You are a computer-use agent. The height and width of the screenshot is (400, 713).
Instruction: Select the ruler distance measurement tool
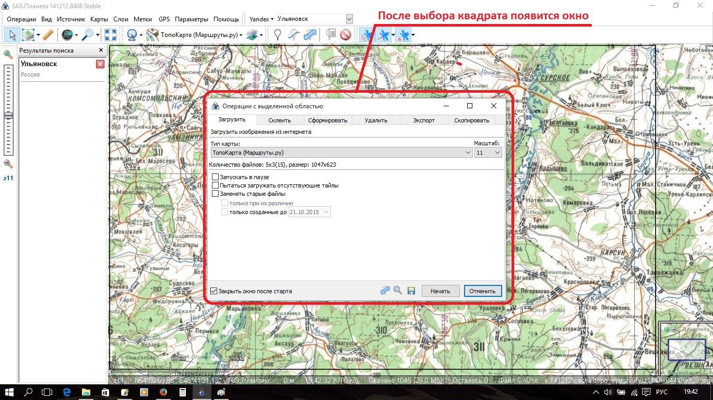click(x=47, y=35)
